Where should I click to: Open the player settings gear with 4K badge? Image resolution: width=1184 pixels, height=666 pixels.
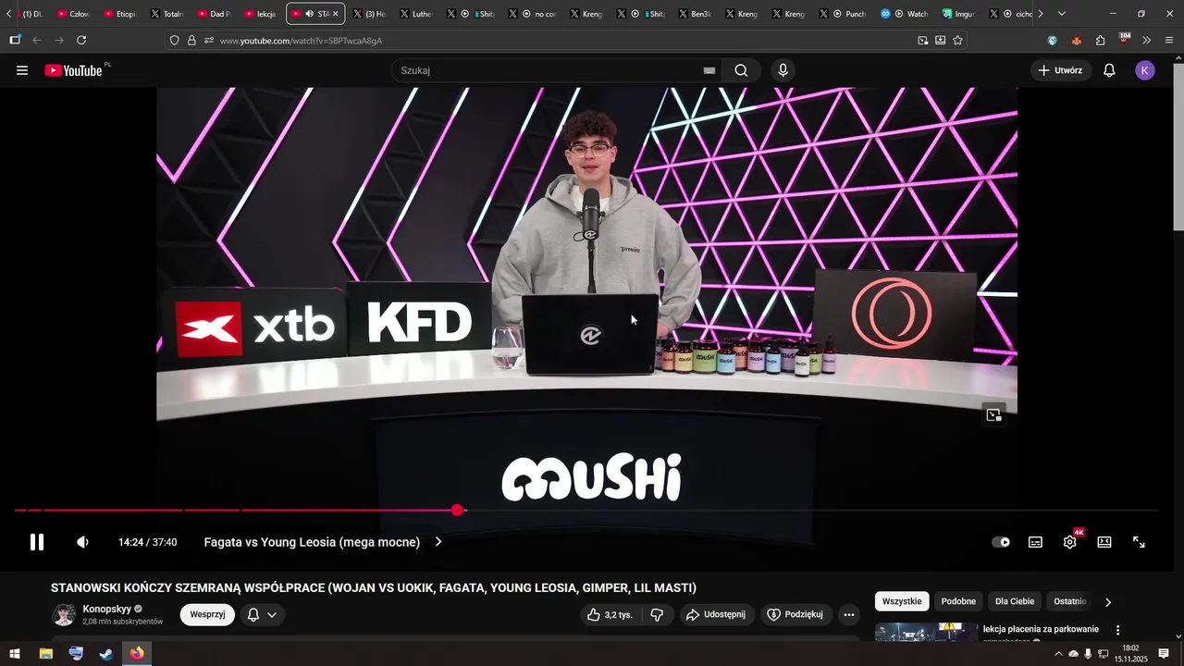(1070, 541)
